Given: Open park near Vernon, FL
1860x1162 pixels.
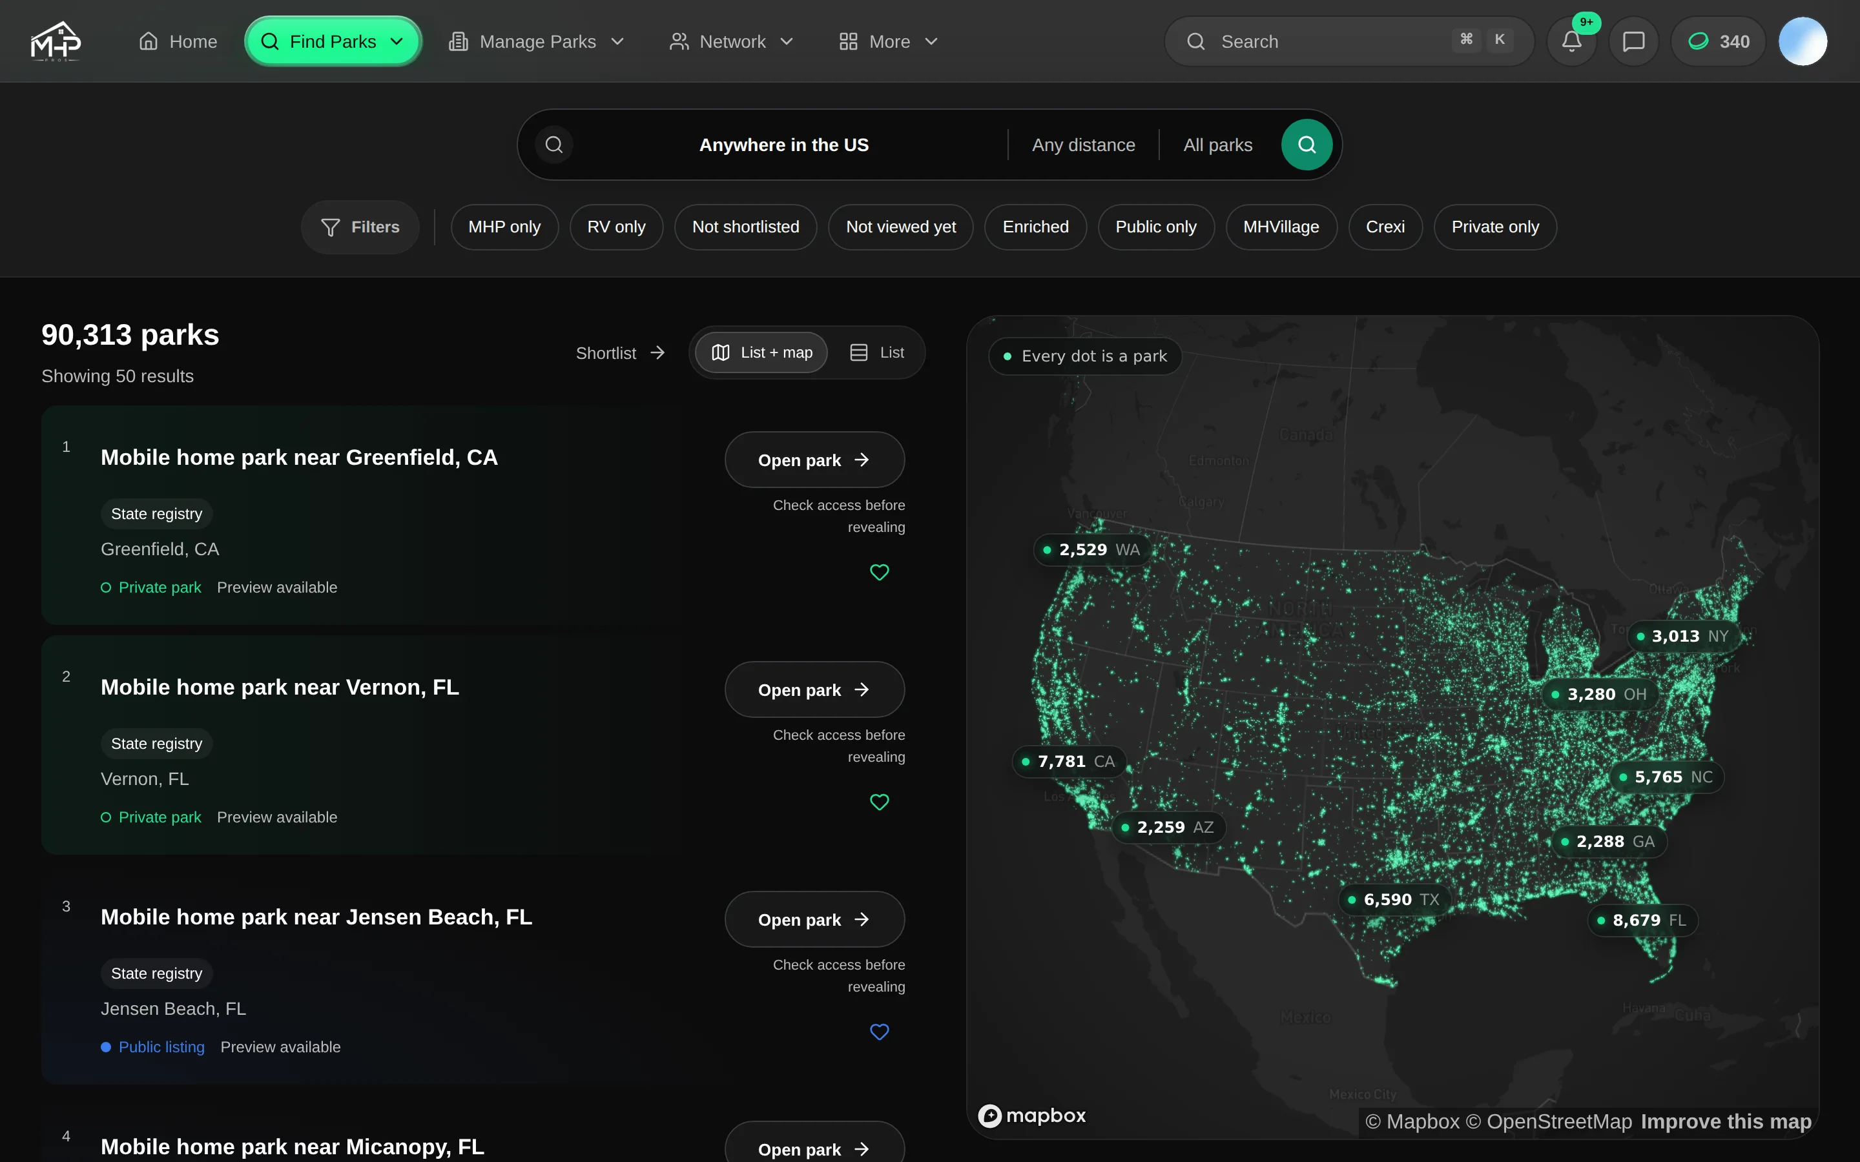Looking at the screenshot, I should [x=814, y=689].
